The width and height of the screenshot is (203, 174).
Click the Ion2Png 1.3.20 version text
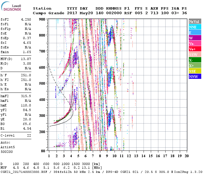(188, 172)
